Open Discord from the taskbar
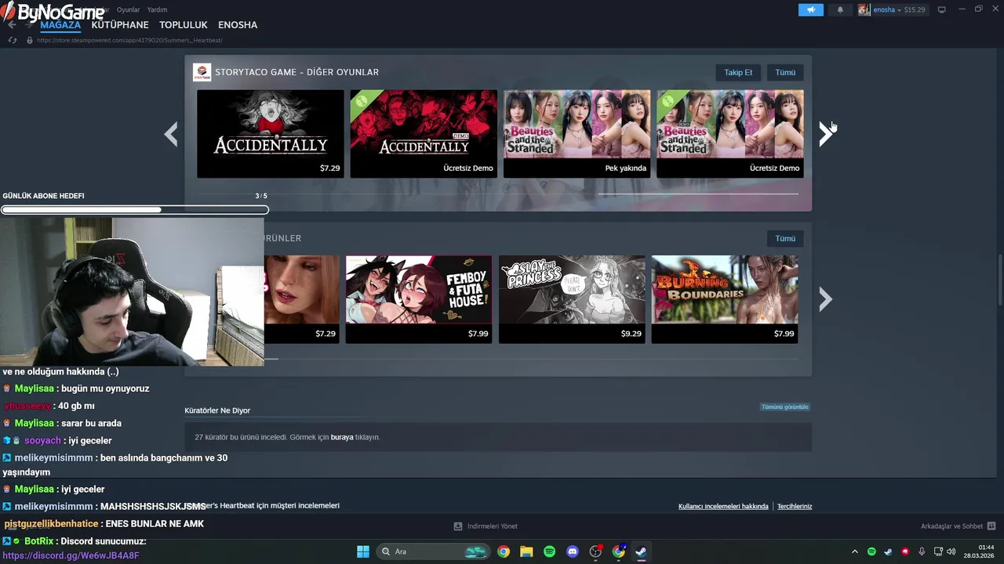Viewport: 1004px width, 564px height. [573, 551]
